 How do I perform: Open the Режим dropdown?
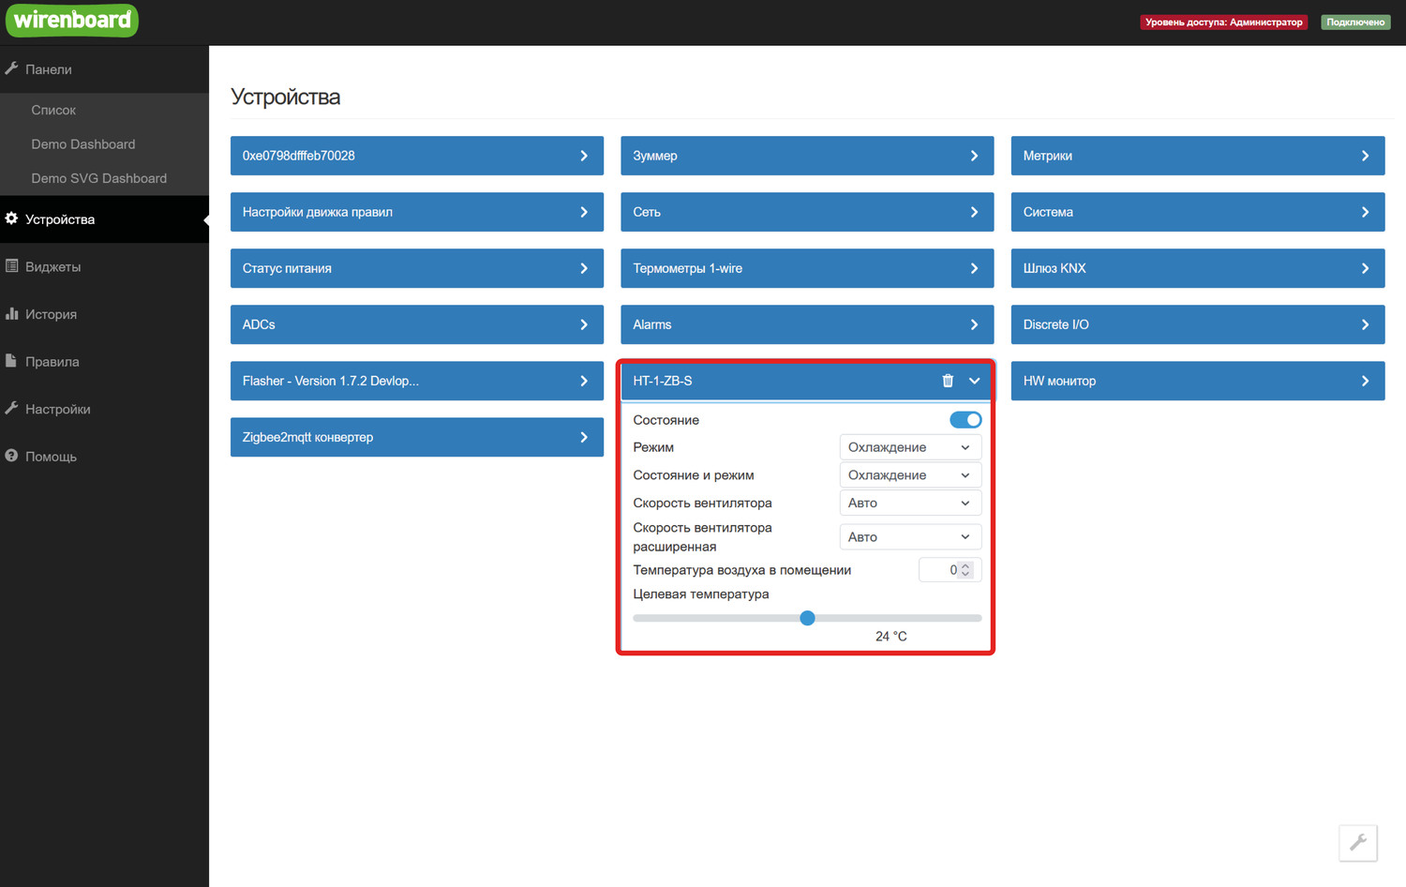[x=909, y=447]
